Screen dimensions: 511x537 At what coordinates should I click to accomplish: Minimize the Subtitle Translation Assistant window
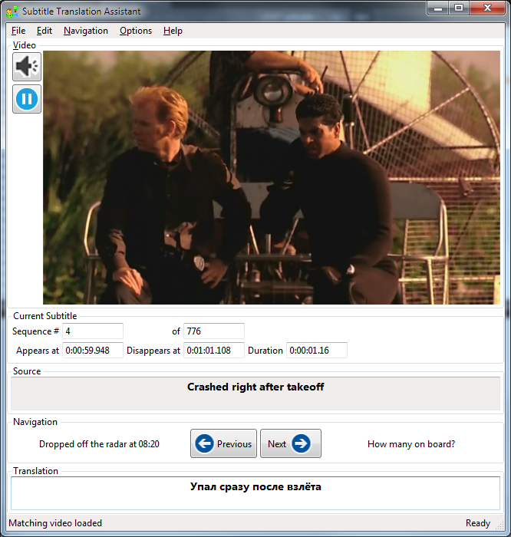pos(437,8)
